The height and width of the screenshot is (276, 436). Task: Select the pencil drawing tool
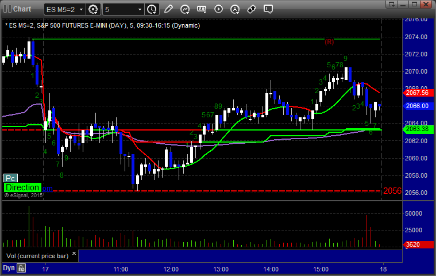click(168, 9)
